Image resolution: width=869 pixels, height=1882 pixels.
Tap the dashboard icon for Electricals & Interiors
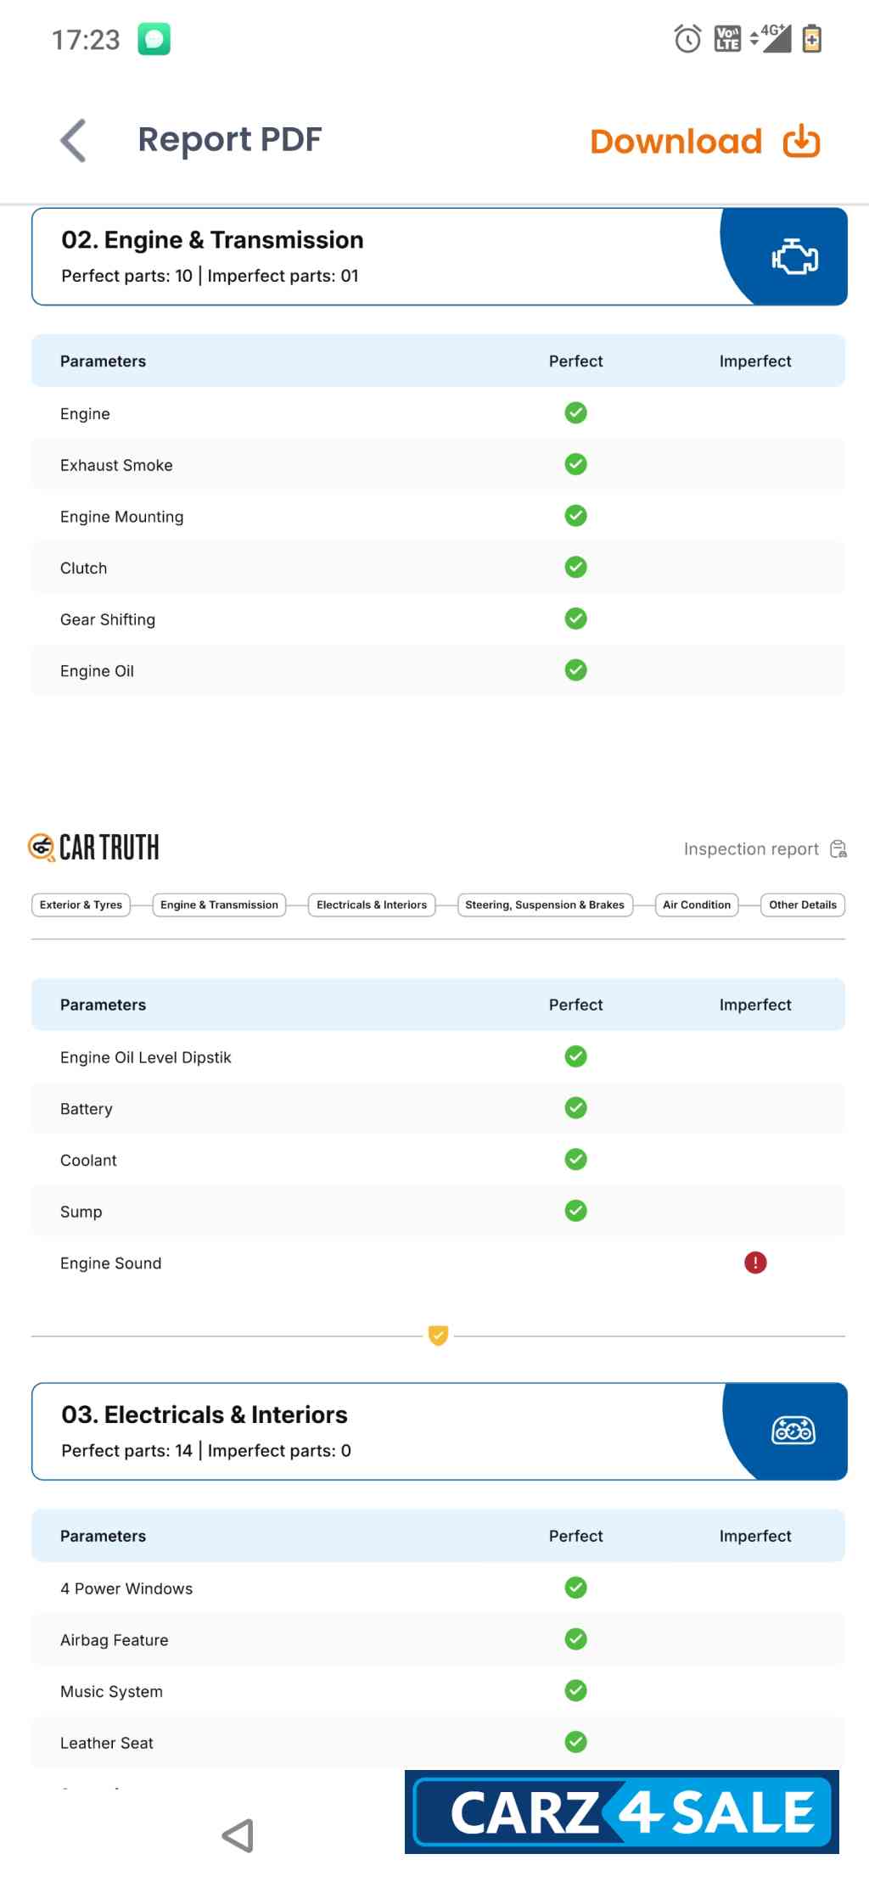(793, 1431)
